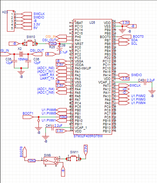Click the SDA net label

click(x=134, y=40)
